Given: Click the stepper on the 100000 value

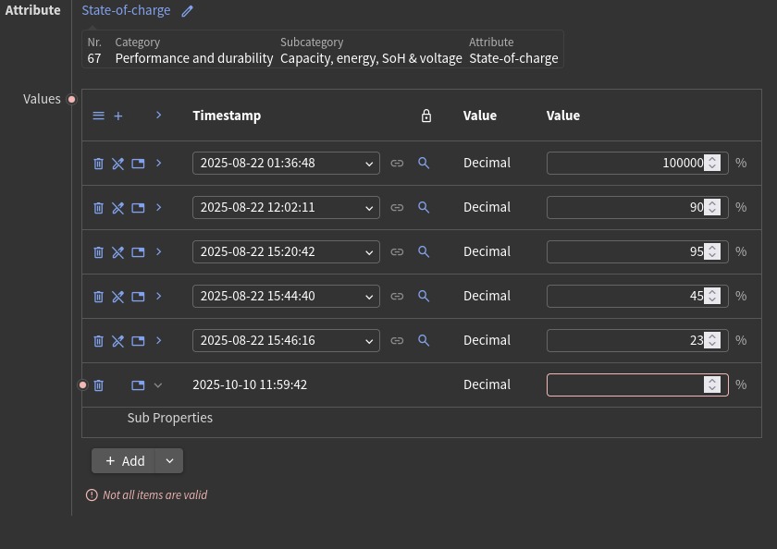Looking at the screenshot, I should [712, 164].
